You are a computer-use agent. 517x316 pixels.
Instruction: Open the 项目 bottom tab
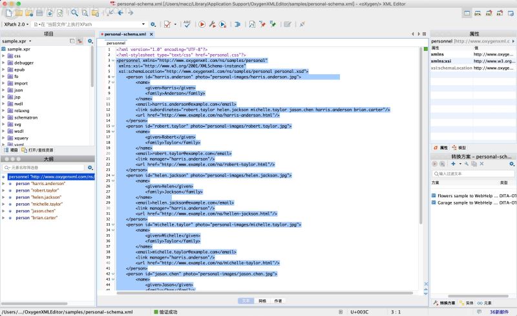[11, 150]
